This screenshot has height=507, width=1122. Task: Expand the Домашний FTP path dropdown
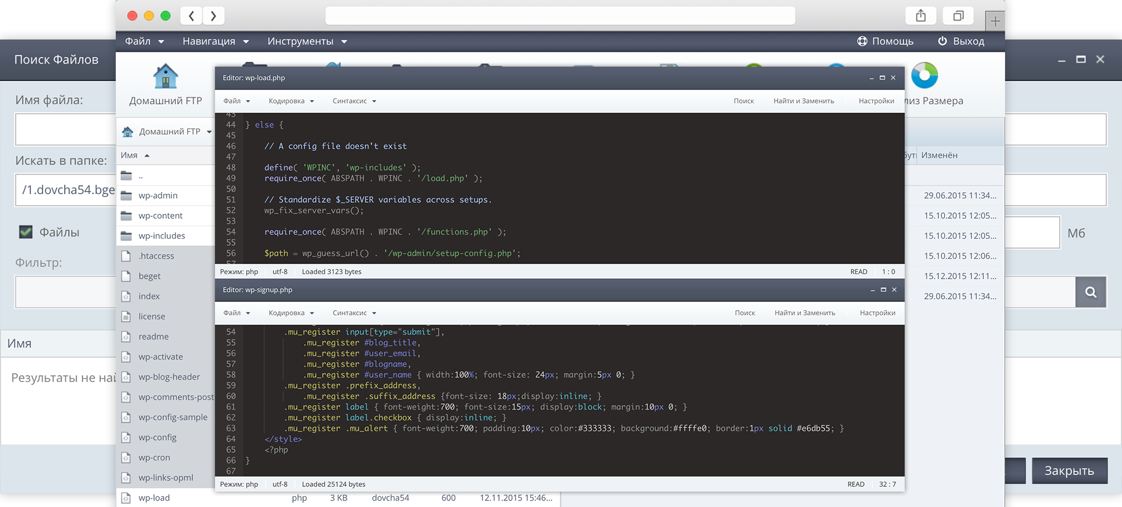click(x=209, y=131)
